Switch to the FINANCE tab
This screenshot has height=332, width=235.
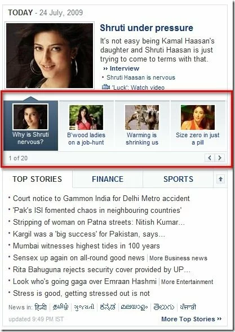click(x=108, y=179)
